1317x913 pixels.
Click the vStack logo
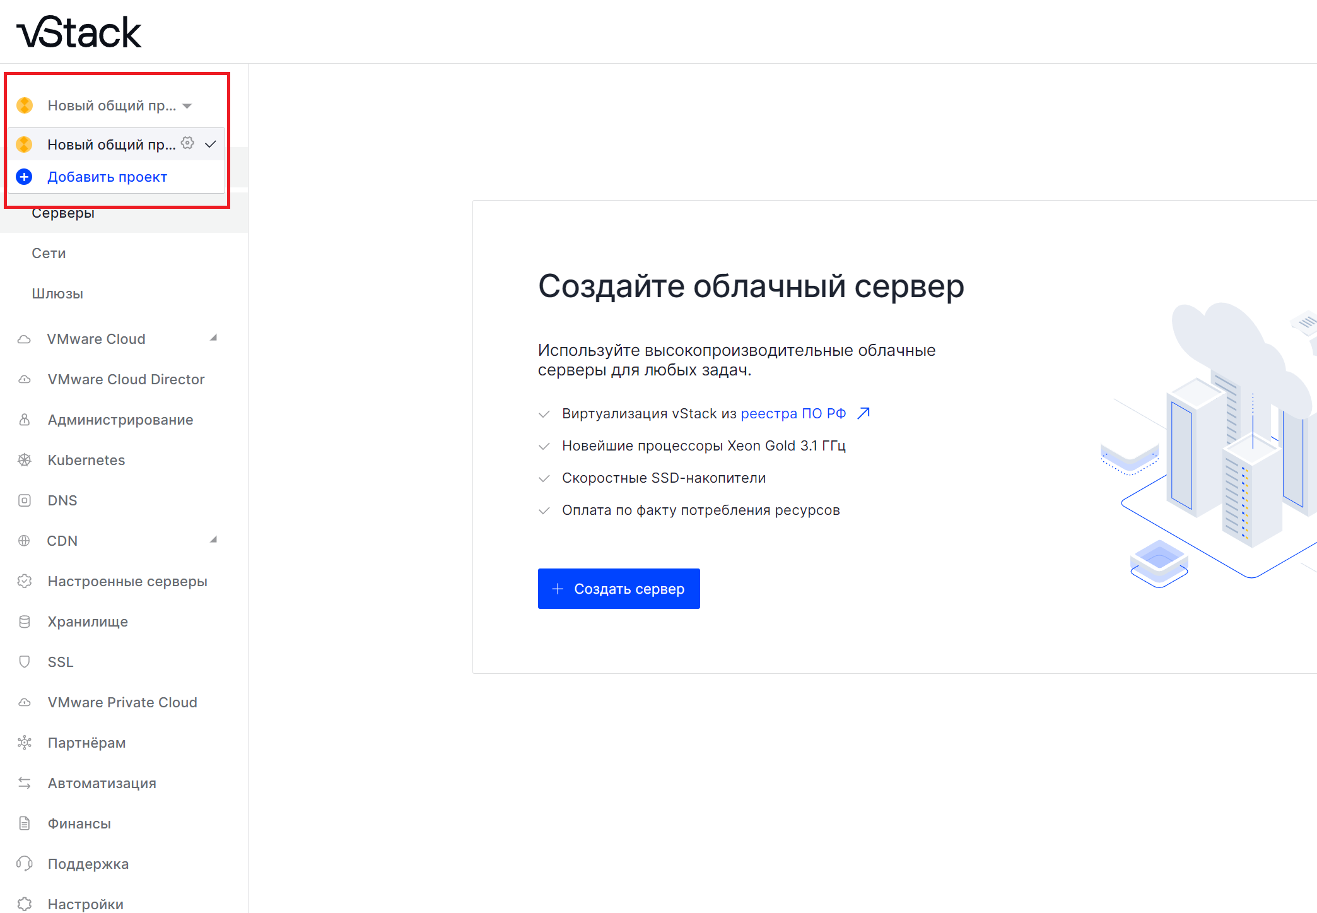click(x=79, y=32)
